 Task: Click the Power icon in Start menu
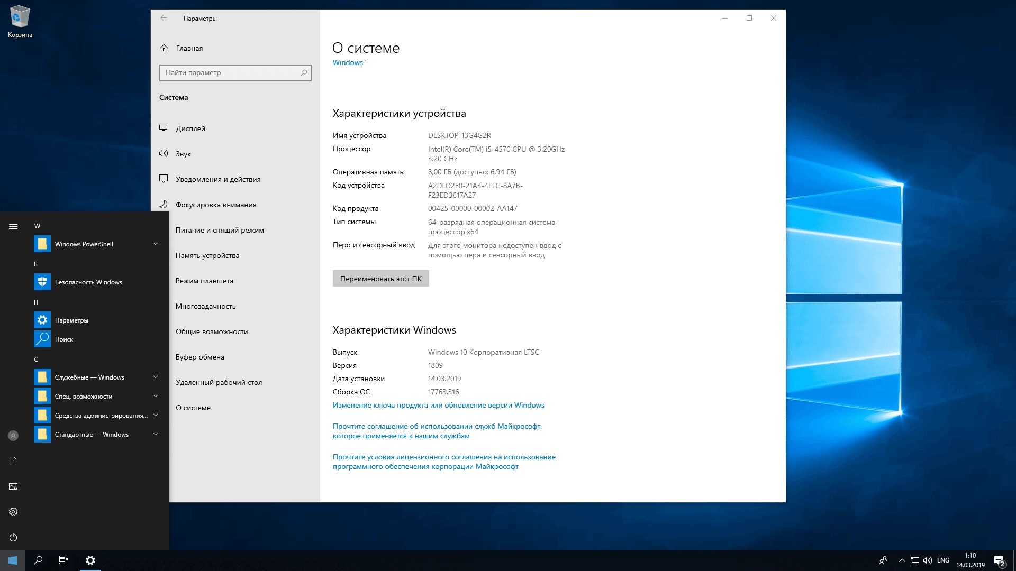coord(13,537)
